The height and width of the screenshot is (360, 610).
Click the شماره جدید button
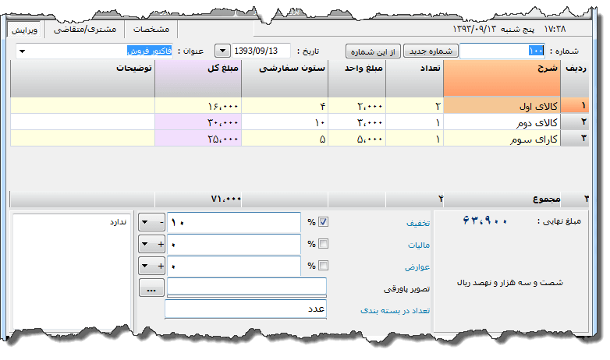tap(429, 51)
